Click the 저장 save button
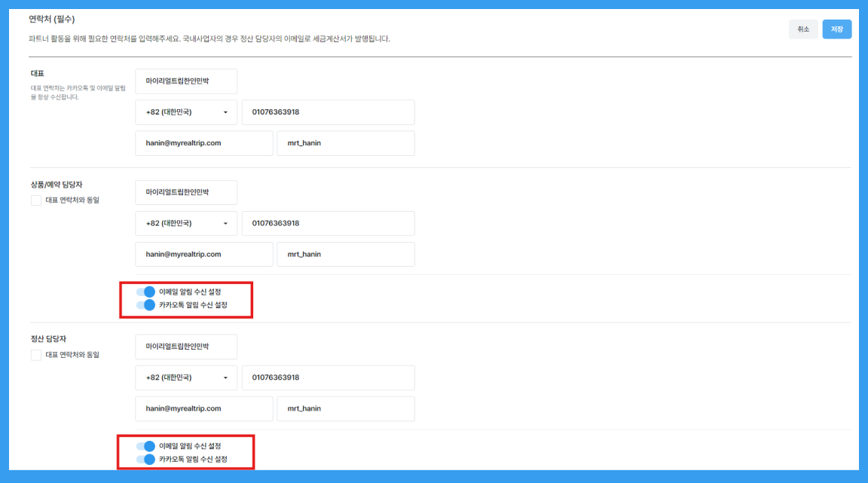The width and height of the screenshot is (868, 483). pos(836,29)
